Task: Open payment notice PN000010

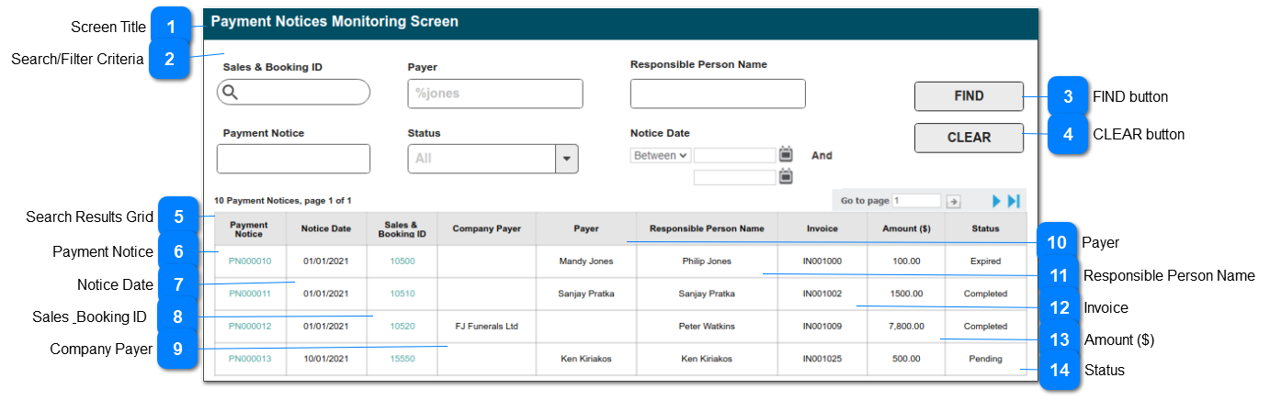Action: pyautogui.click(x=250, y=261)
